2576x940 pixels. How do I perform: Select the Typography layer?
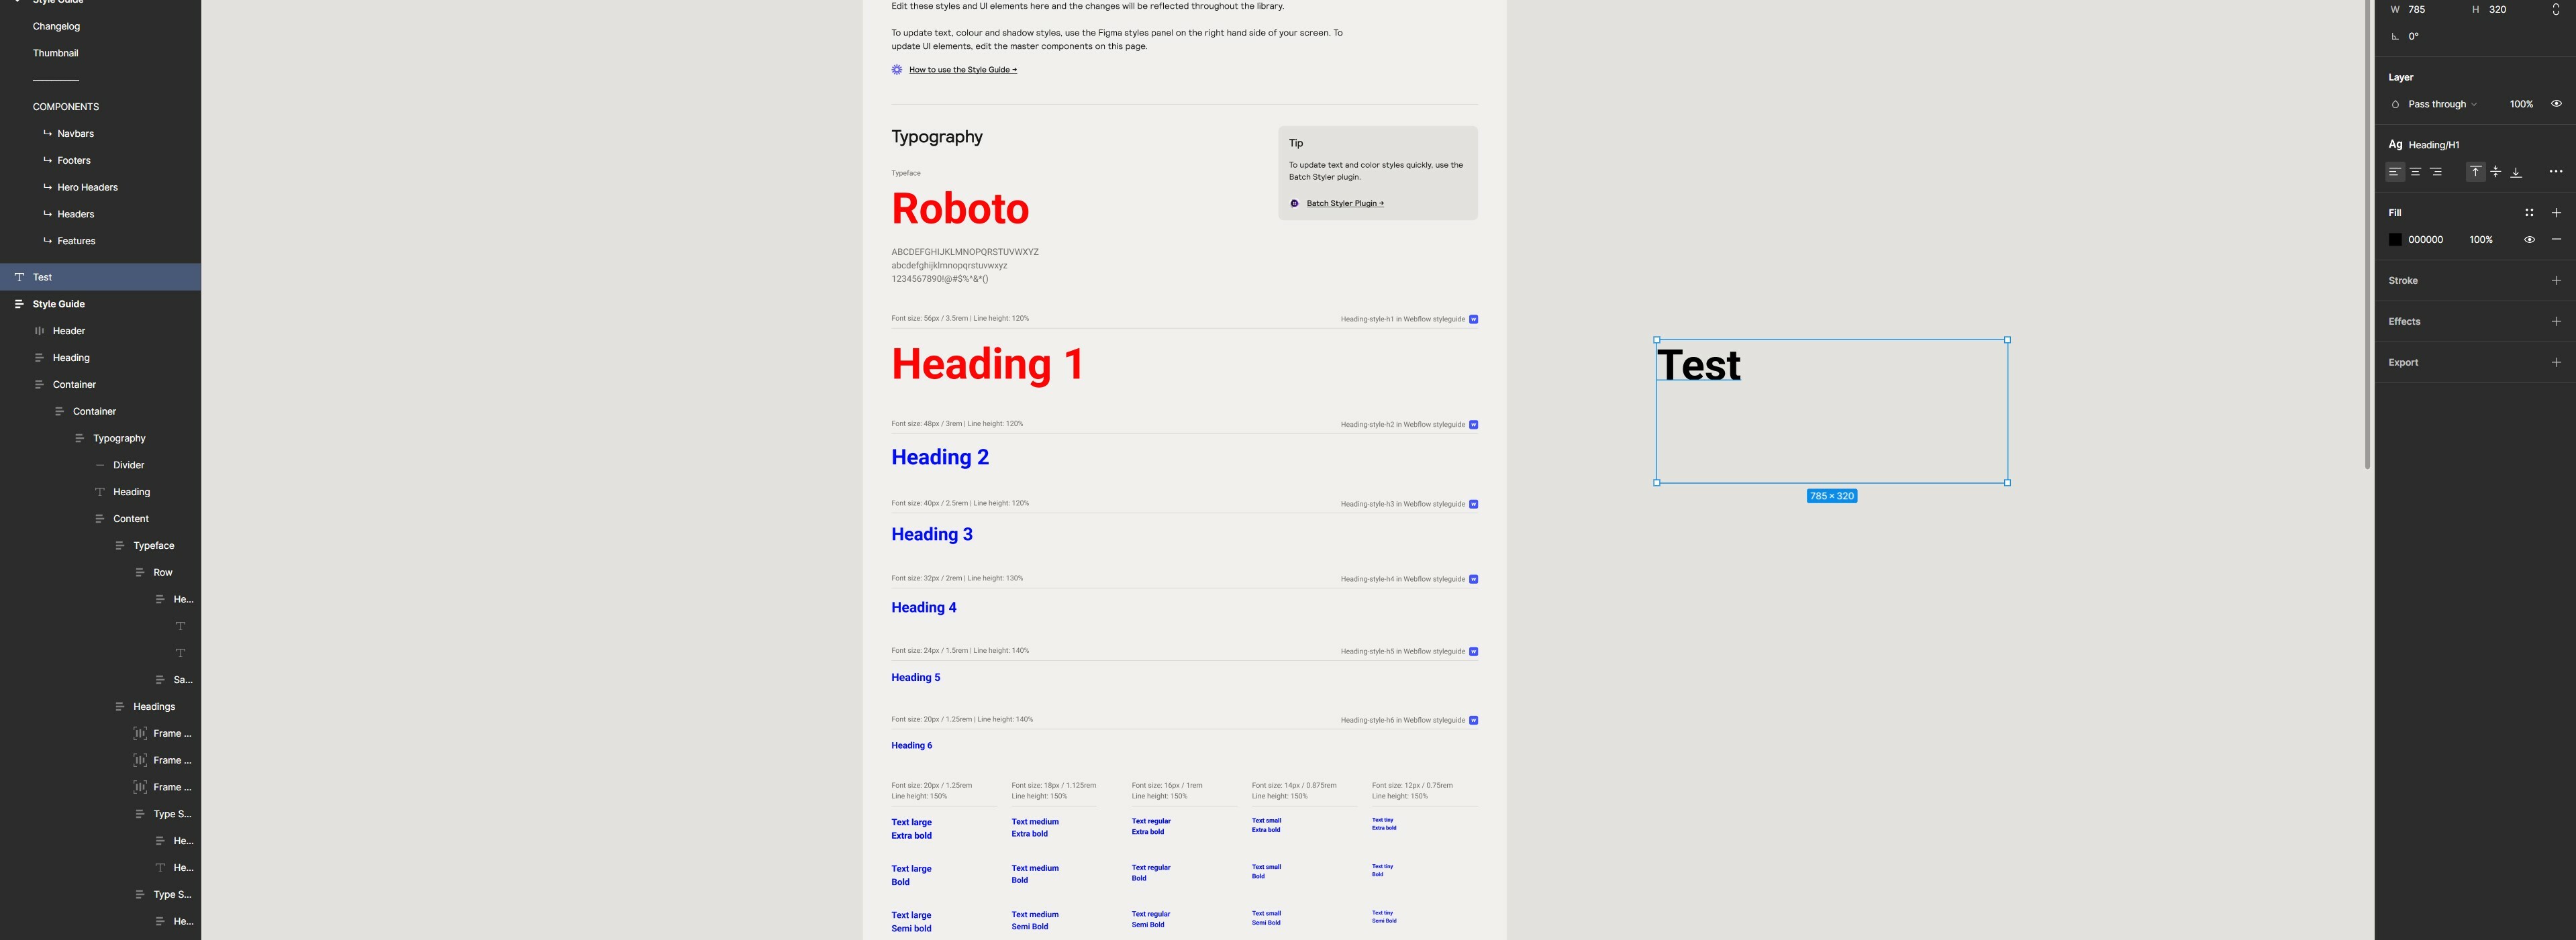[100, 438]
